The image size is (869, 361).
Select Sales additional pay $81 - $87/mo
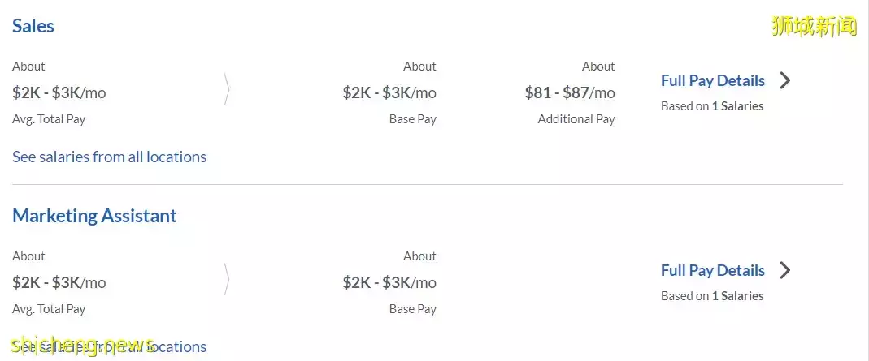[570, 92]
